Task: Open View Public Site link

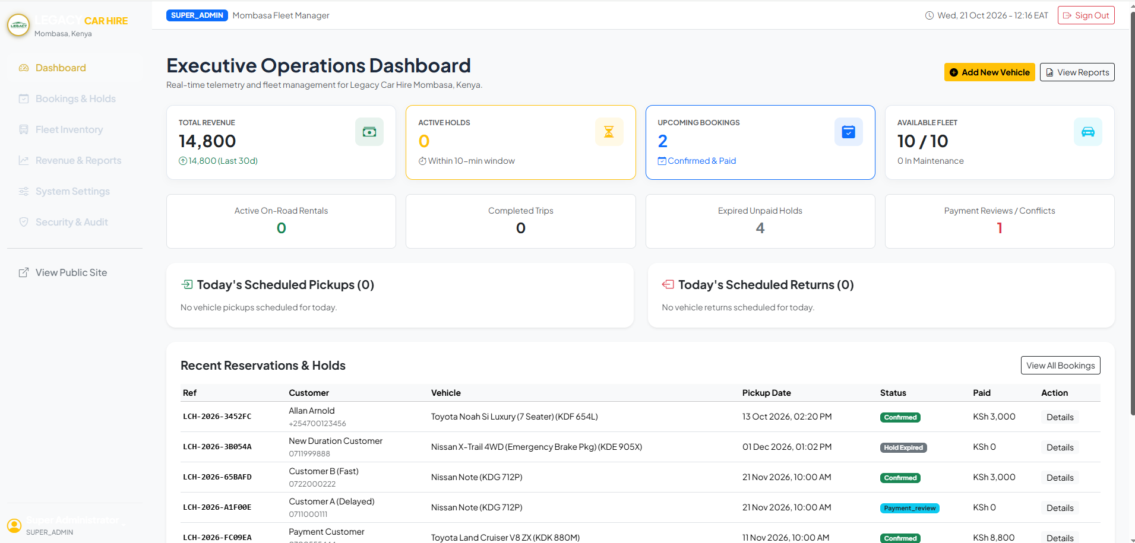Action: click(x=75, y=272)
